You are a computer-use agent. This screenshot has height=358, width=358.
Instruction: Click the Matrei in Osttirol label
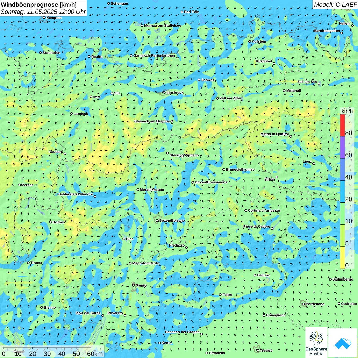point(275,134)
